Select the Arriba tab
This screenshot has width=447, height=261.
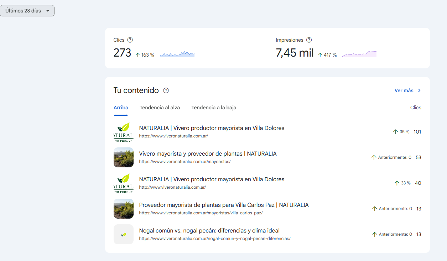pos(121,108)
